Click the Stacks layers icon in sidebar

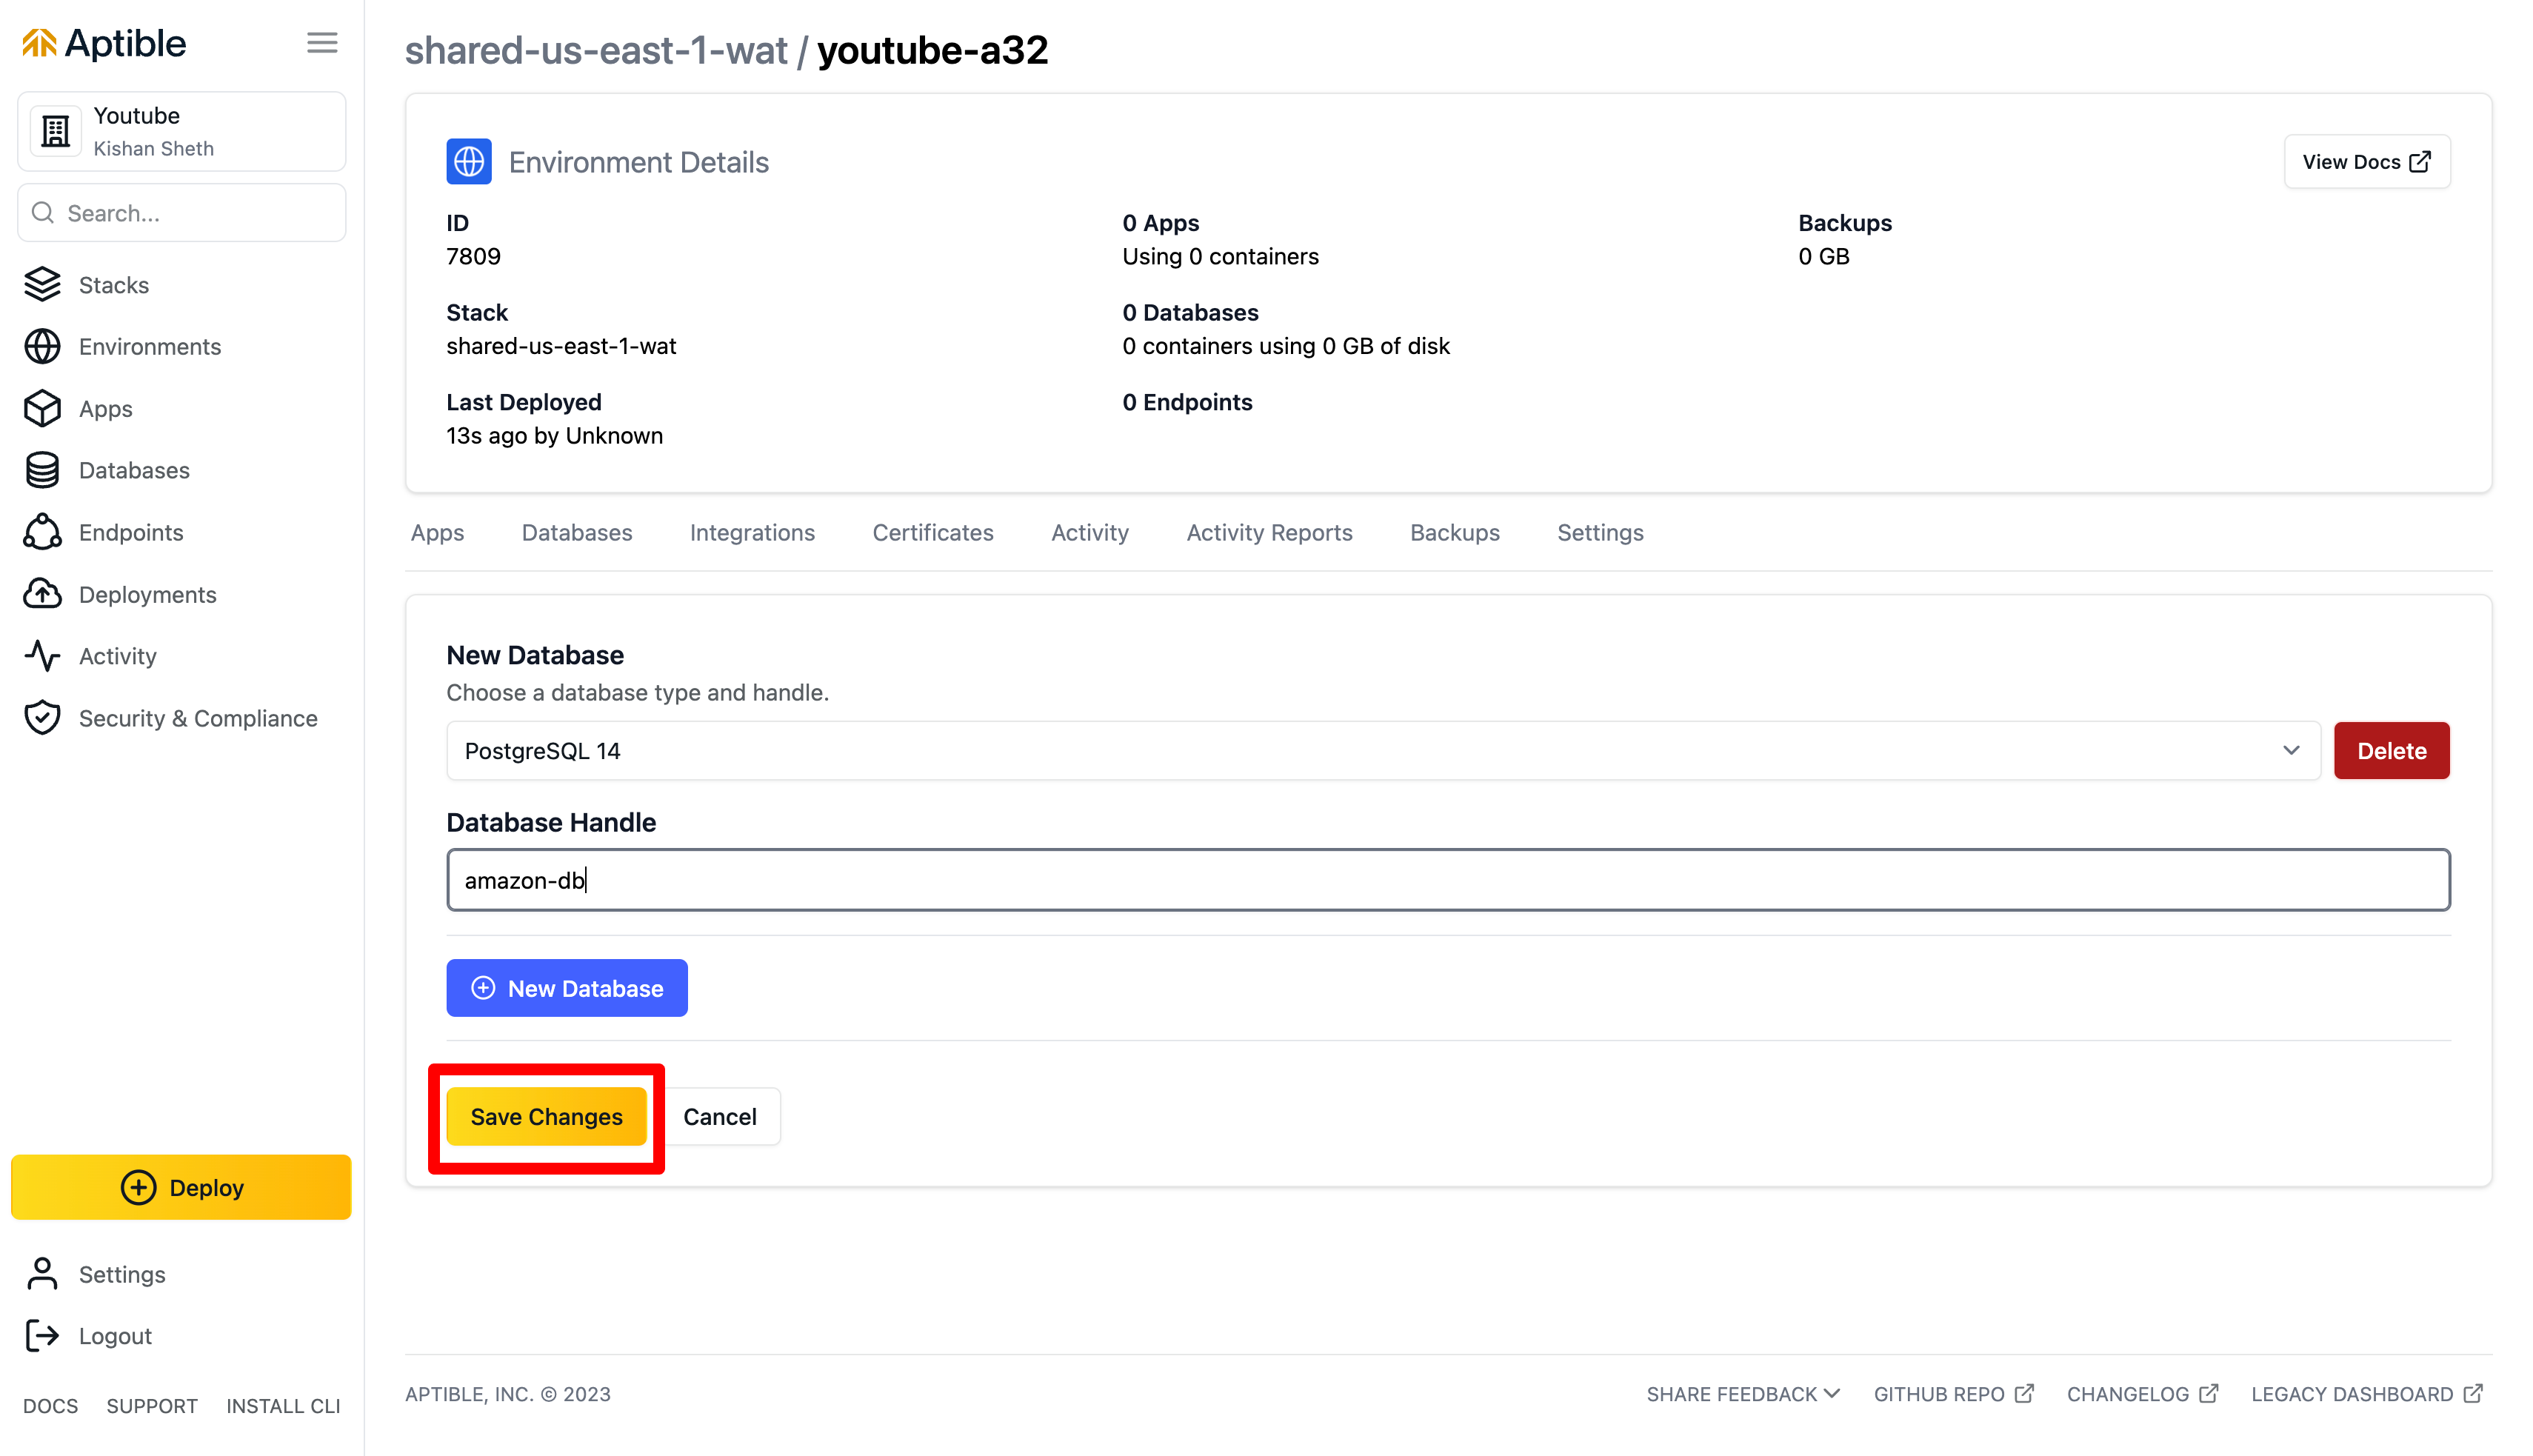coord(42,285)
